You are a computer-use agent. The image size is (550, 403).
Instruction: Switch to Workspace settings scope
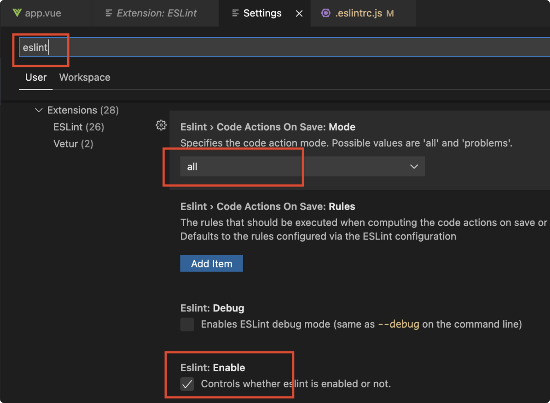85,77
